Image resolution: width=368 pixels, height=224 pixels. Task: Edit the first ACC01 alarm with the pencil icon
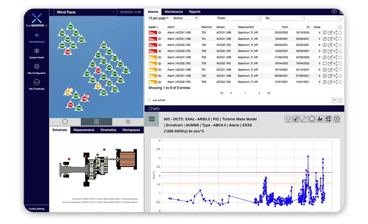[x=330, y=32]
